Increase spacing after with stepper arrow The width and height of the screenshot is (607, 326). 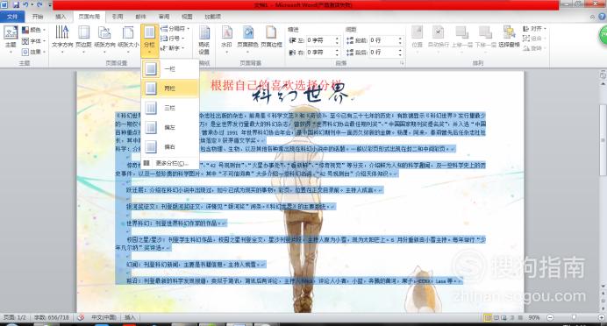pyautogui.click(x=400, y=50)
